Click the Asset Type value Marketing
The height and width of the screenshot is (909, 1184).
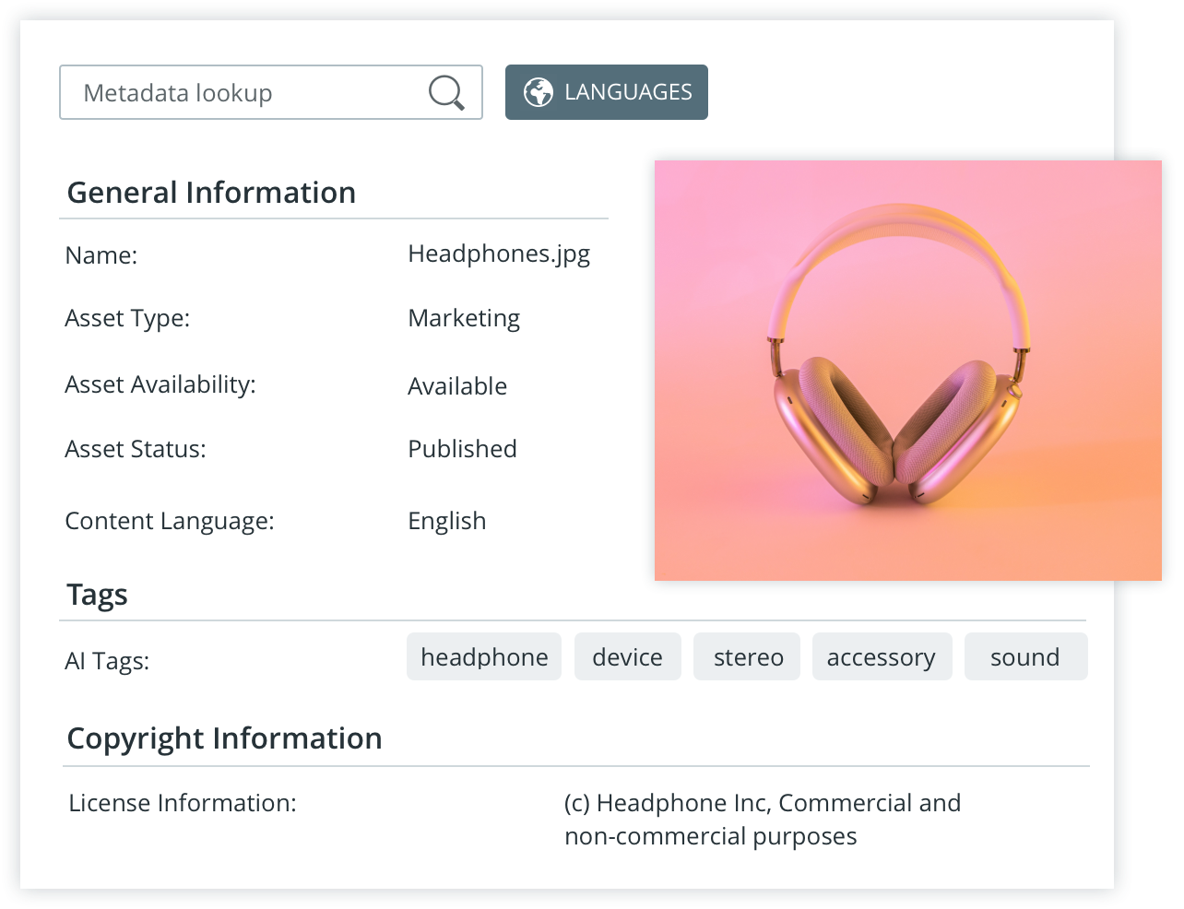click(464, 318)
